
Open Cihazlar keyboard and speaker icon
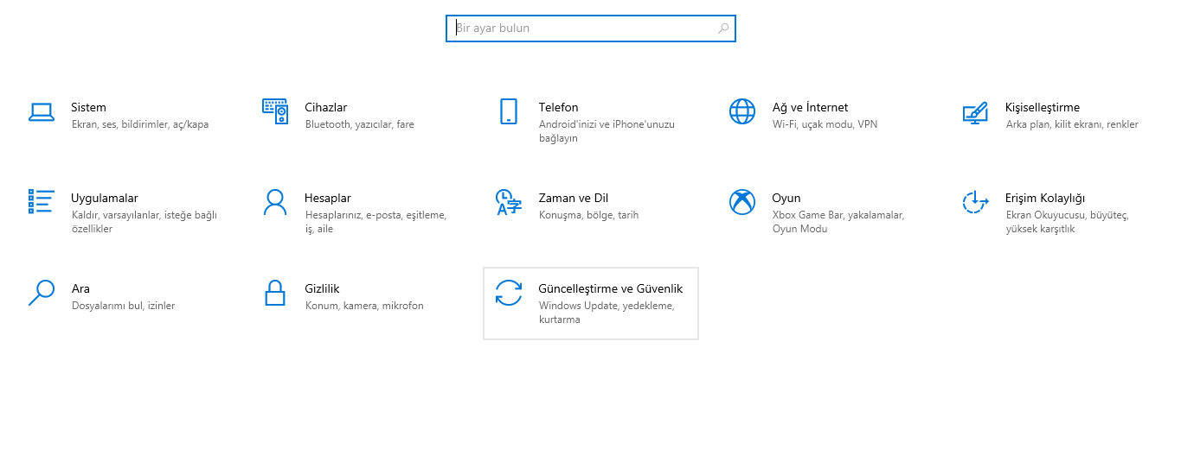275,111
